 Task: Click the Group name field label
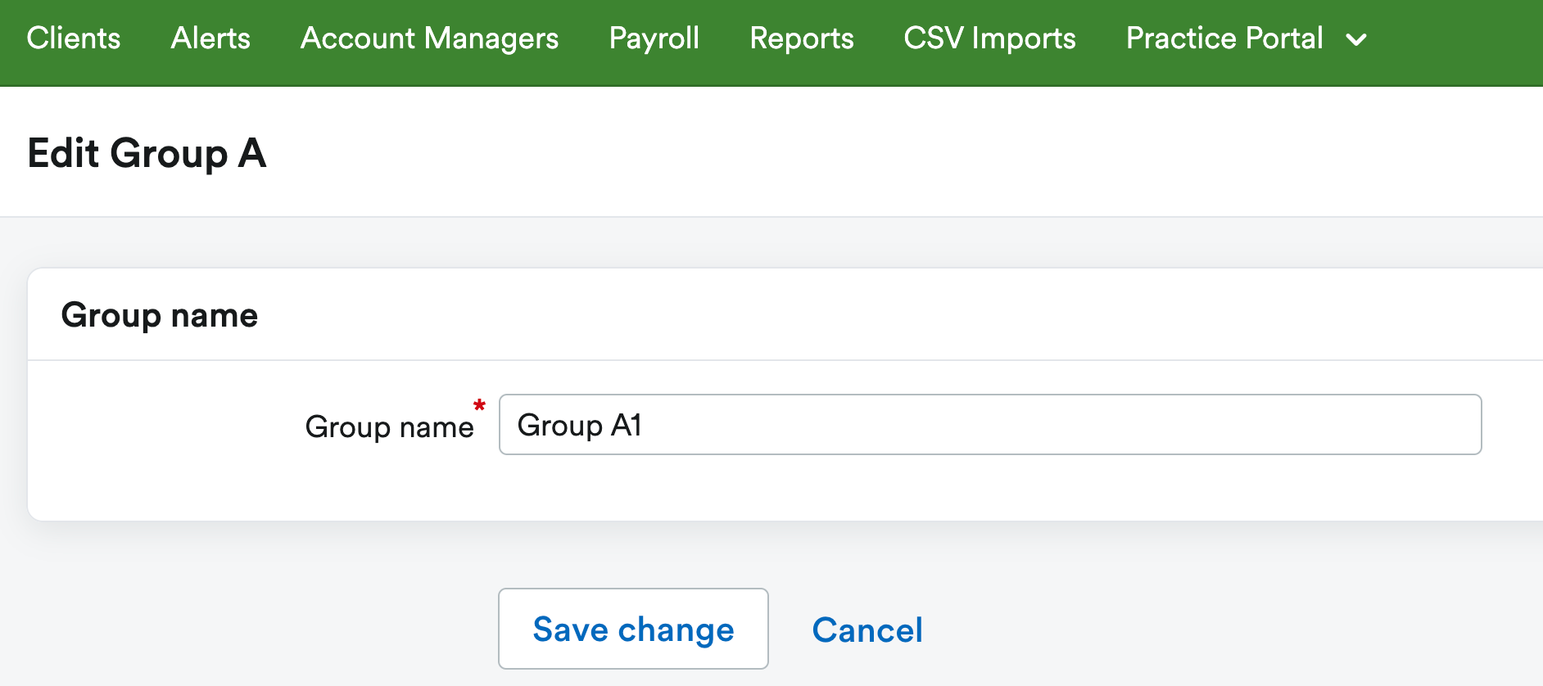click(x=391, y=426)
